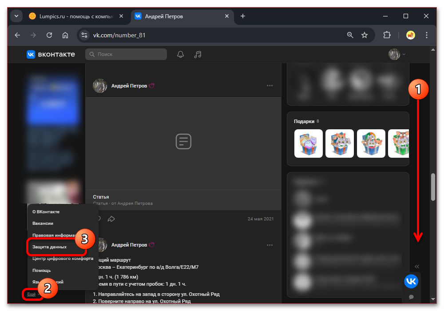Click the Ещё link at bottom left
This screenshot has height=311, width=444.
(x=32, y=294)
